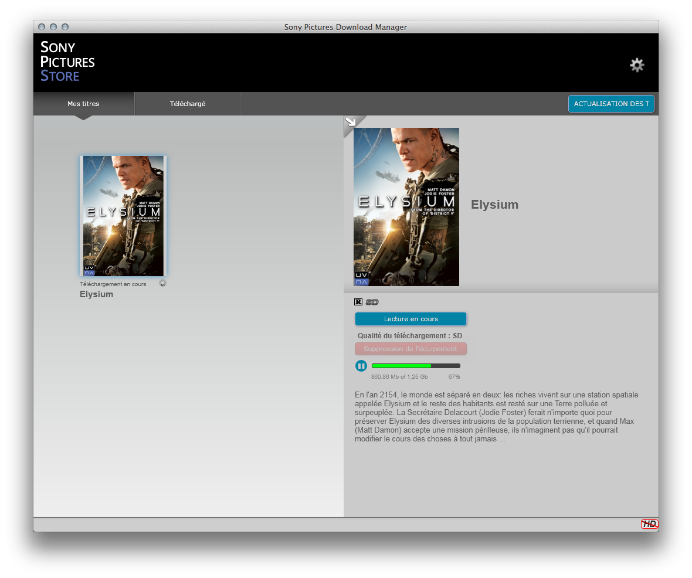
Task: Click the download spinner beside Elysium
Action: coord(162,283)
